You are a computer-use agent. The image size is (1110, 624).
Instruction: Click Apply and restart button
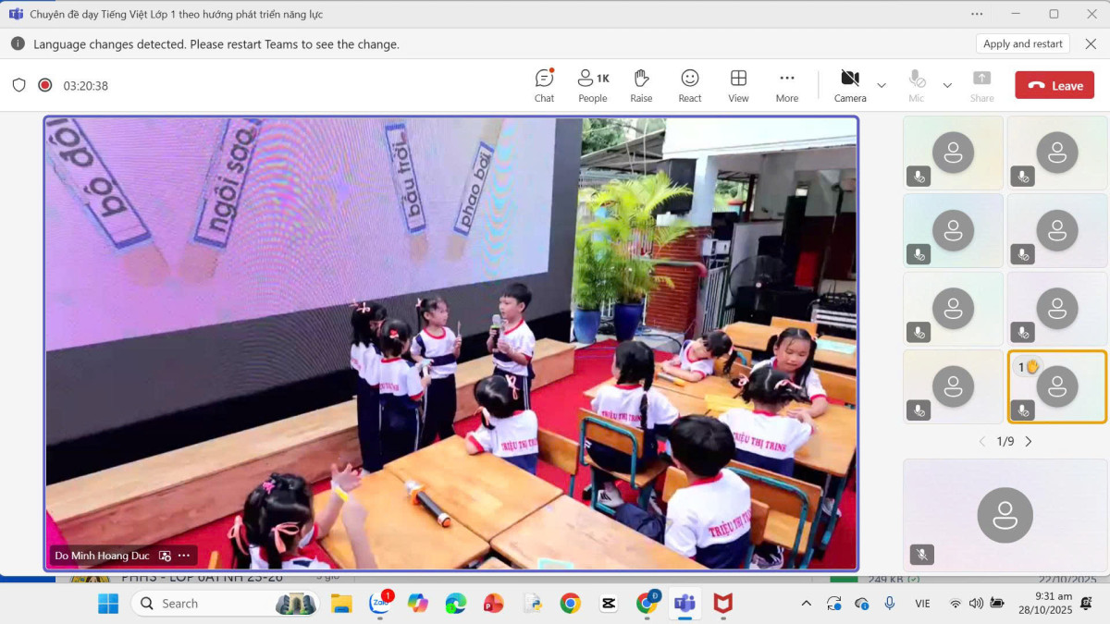click(1022, 43)
